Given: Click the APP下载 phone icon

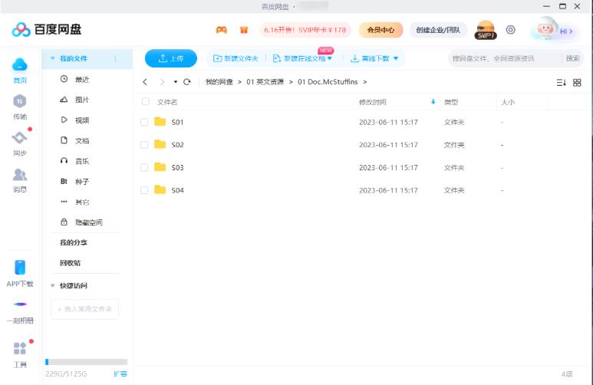Looking at the screenshot, I should [20, 268].
